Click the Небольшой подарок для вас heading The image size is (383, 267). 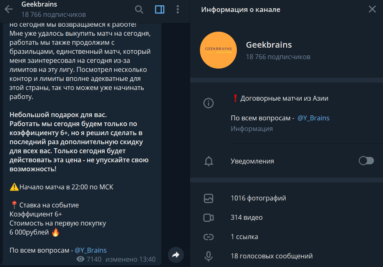(x=58, y=115)
